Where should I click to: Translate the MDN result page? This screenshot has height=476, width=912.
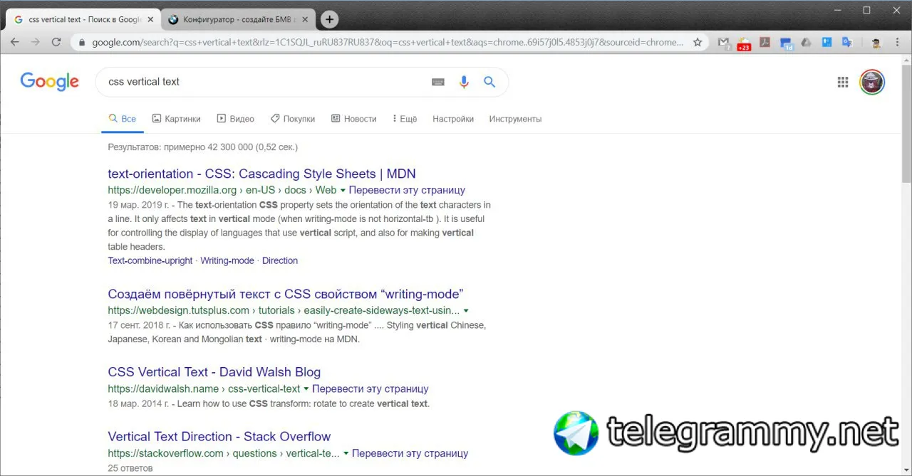407,190
